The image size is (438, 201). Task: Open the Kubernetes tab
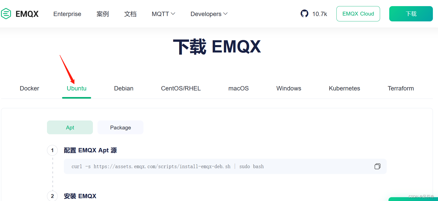344,88
